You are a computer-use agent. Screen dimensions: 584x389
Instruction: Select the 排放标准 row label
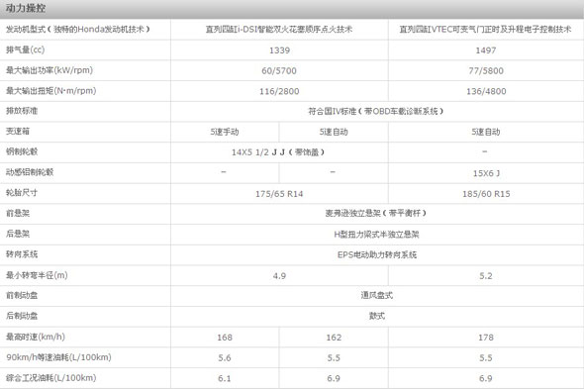coord(22,111)
